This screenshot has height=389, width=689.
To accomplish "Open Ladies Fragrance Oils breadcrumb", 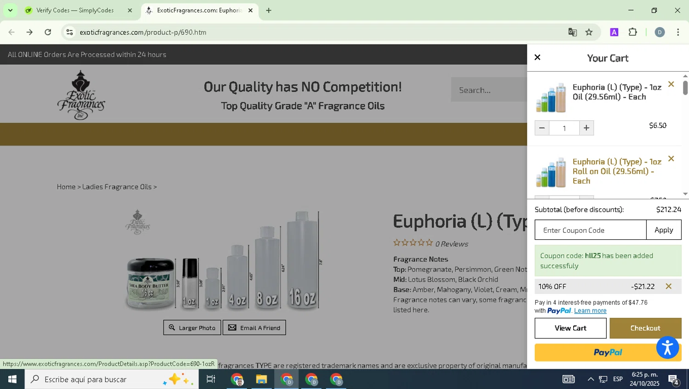I will [117, 187].
